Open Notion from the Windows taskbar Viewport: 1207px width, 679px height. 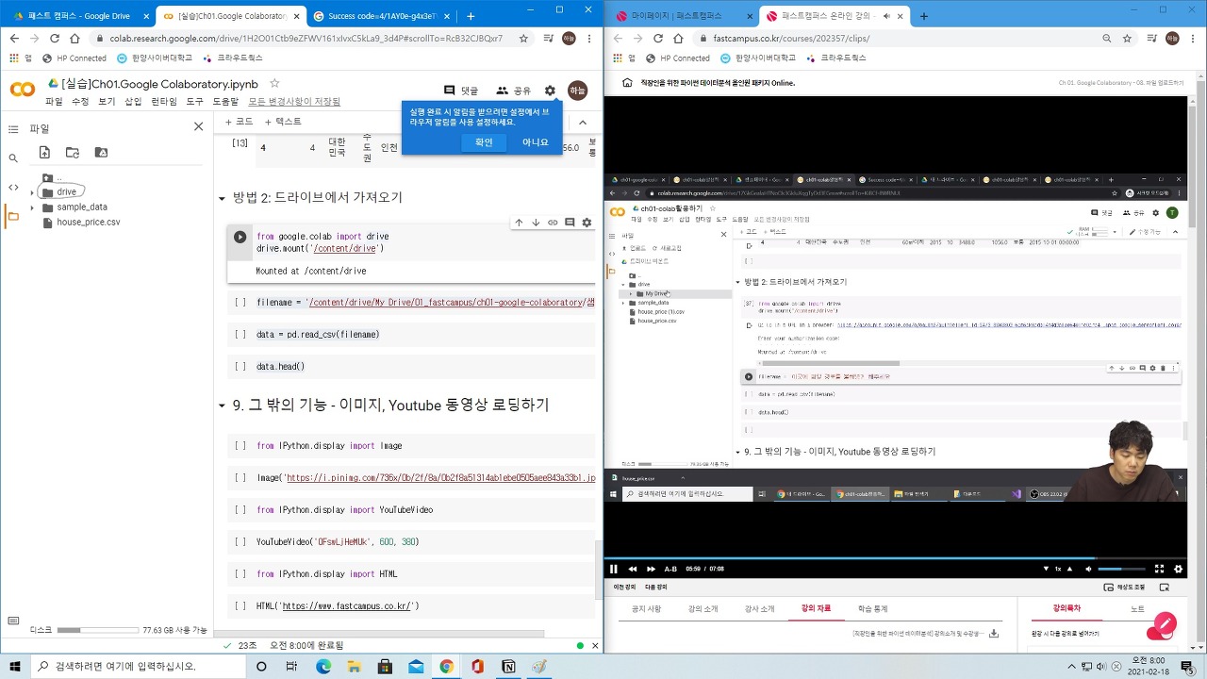[508, 666]
